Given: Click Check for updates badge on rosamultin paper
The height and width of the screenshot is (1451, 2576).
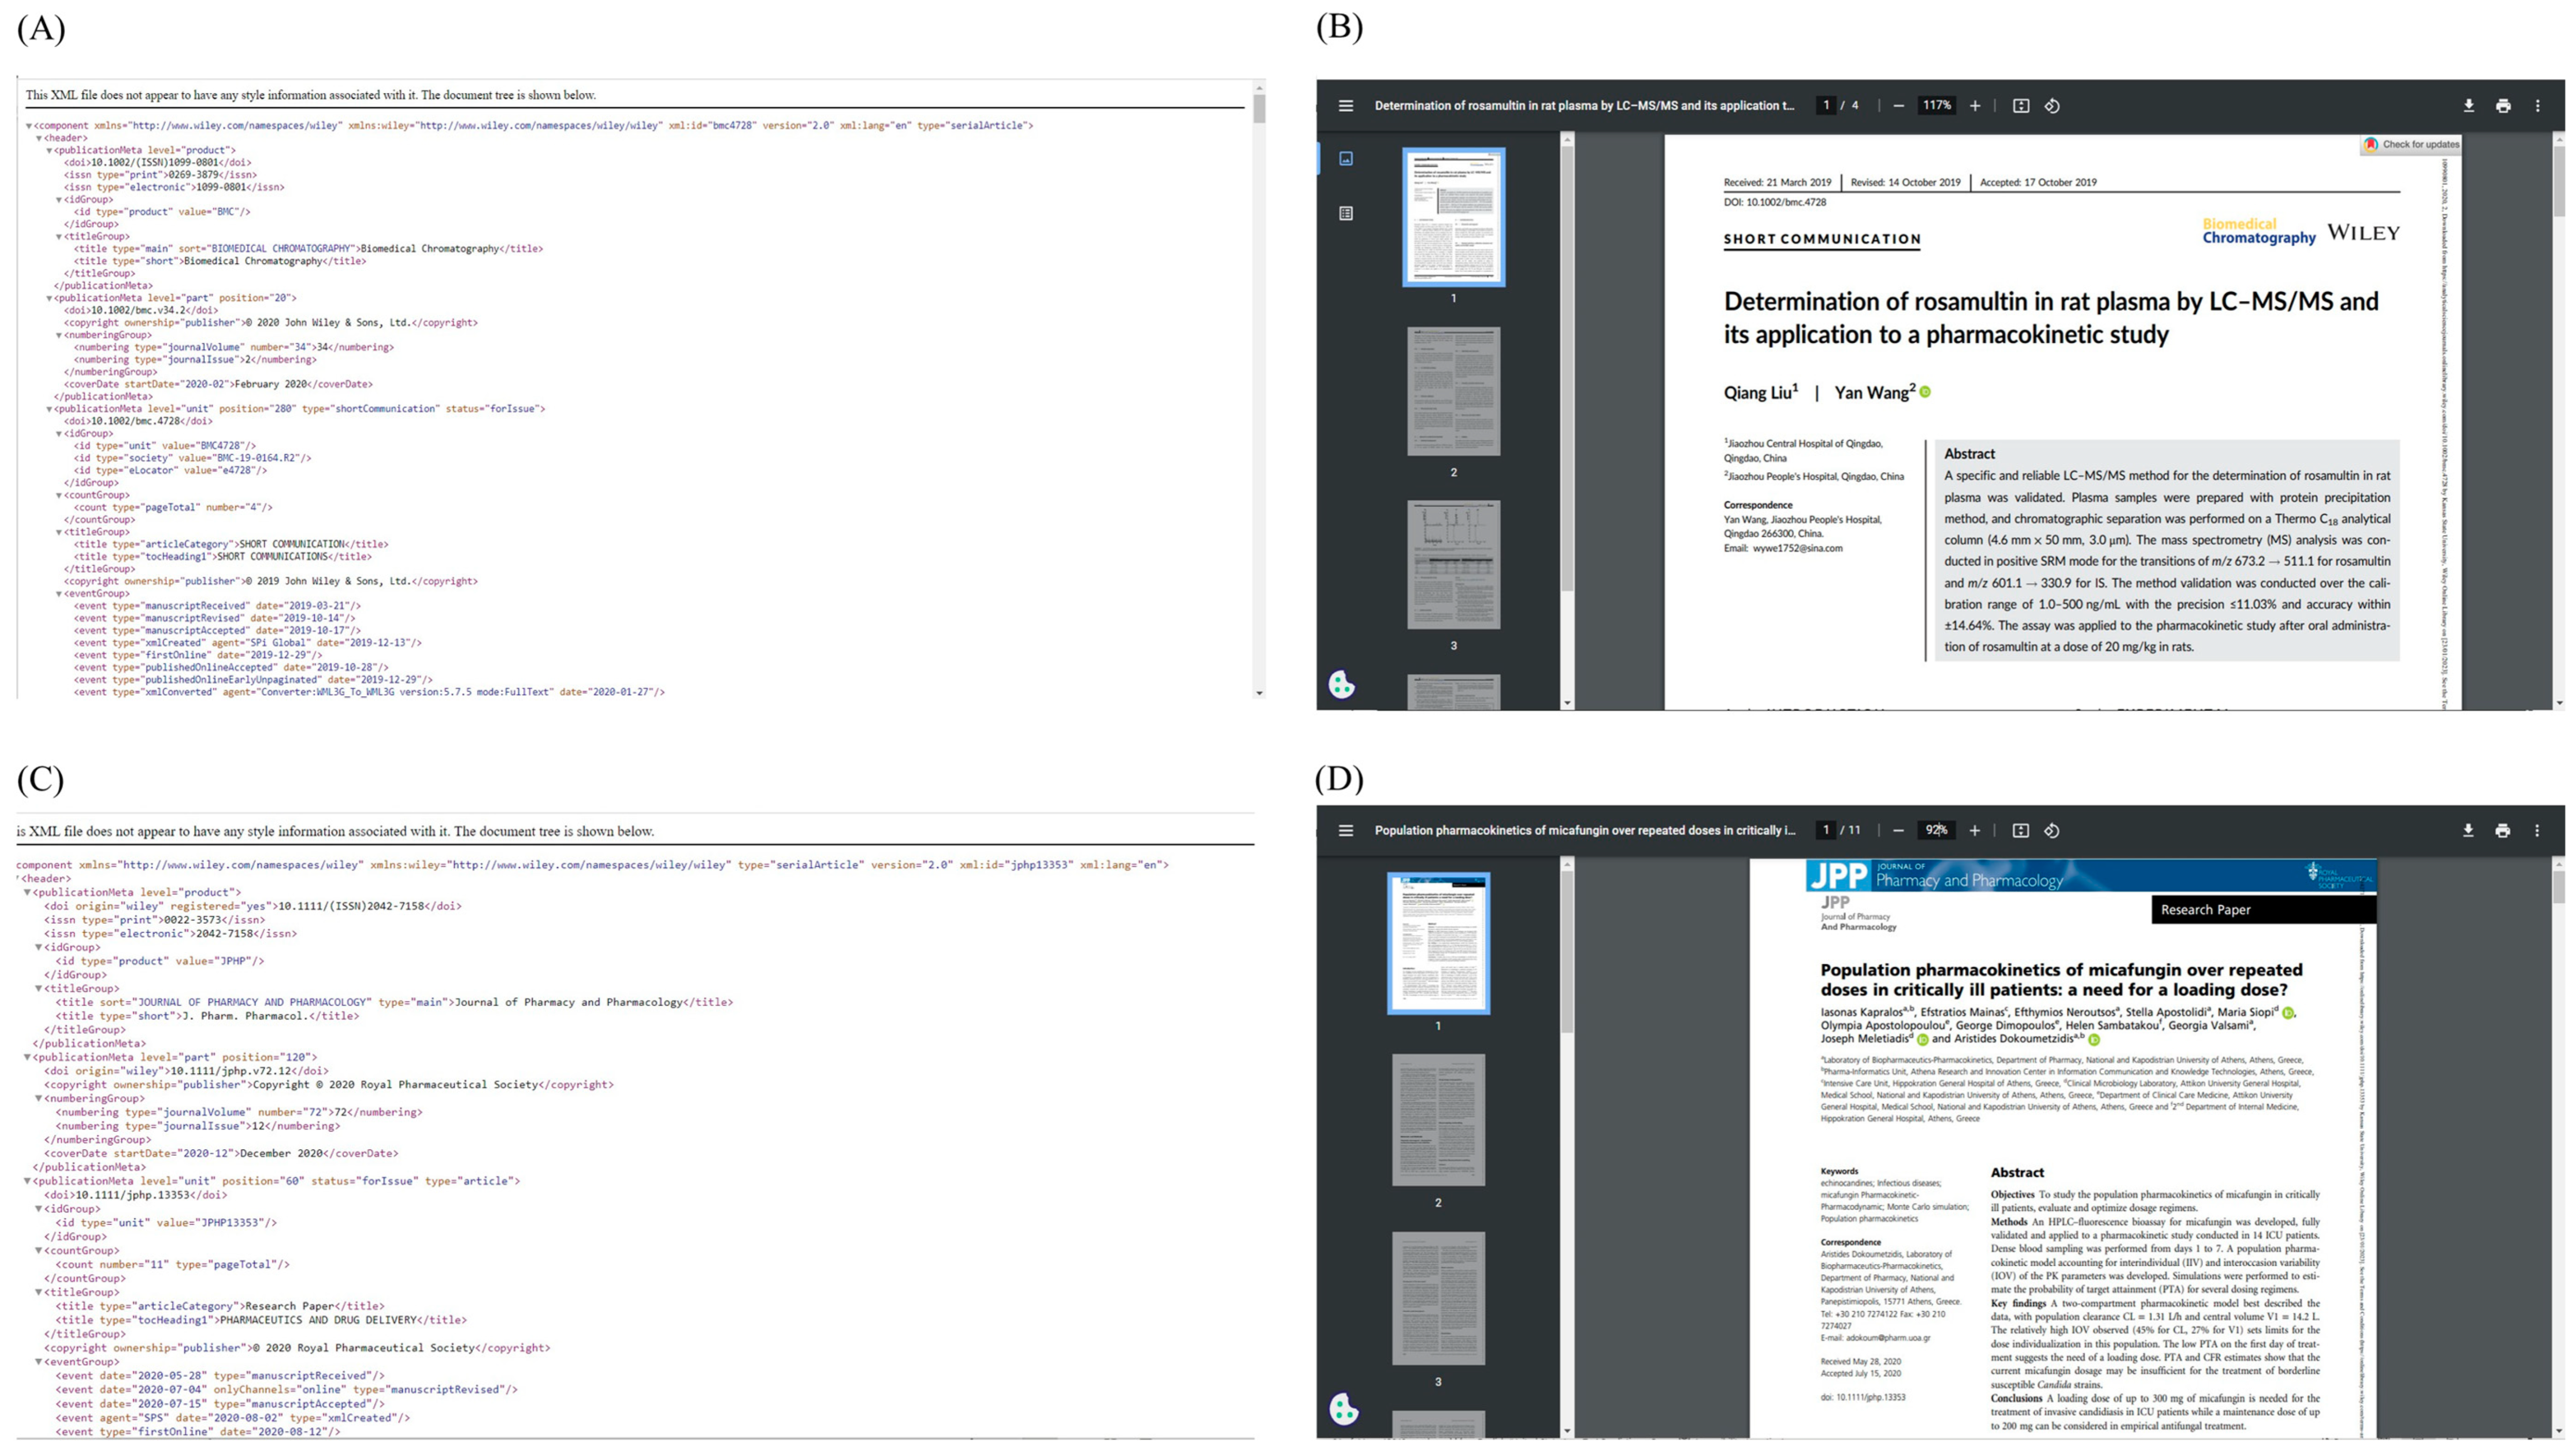Looking at the screenshot, I should (x=2410, y=144).
